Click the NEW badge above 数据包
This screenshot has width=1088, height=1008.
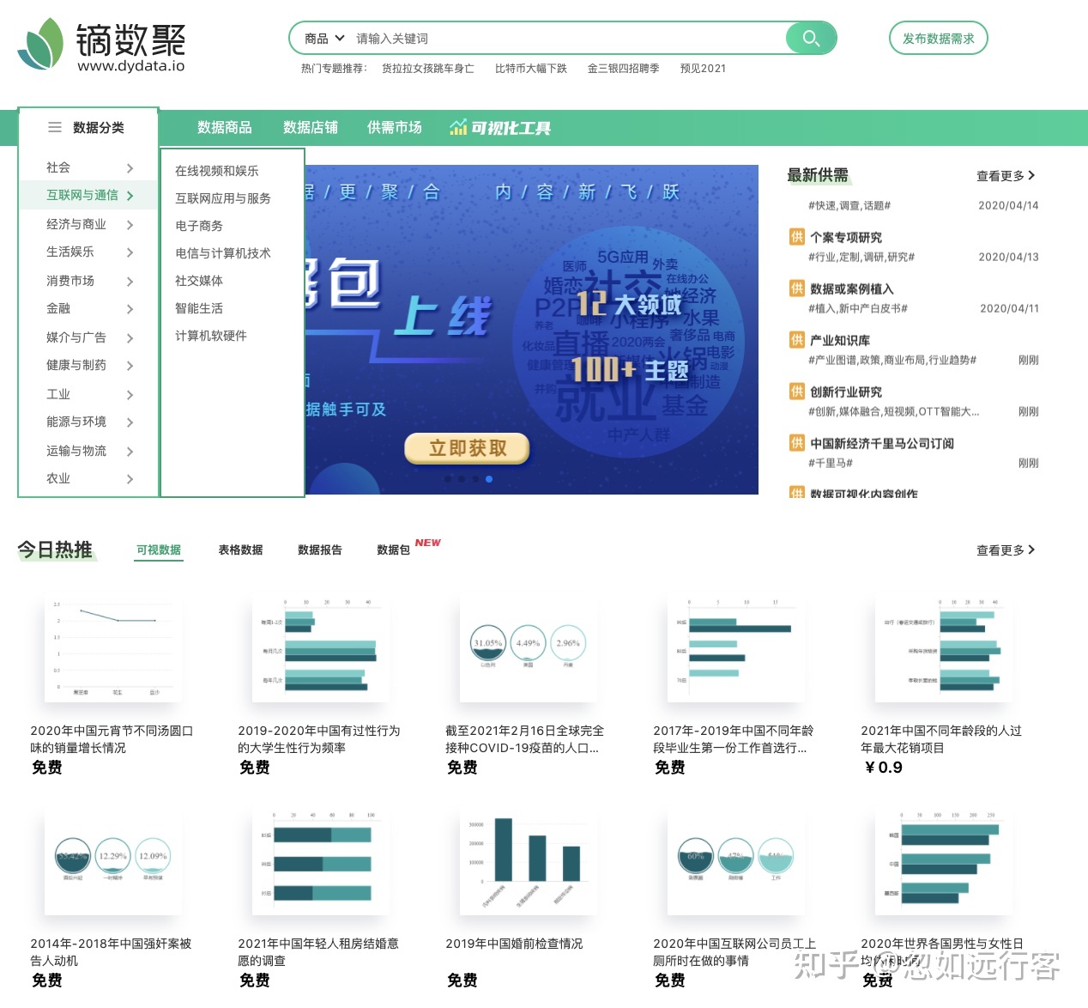click(427, 542)
